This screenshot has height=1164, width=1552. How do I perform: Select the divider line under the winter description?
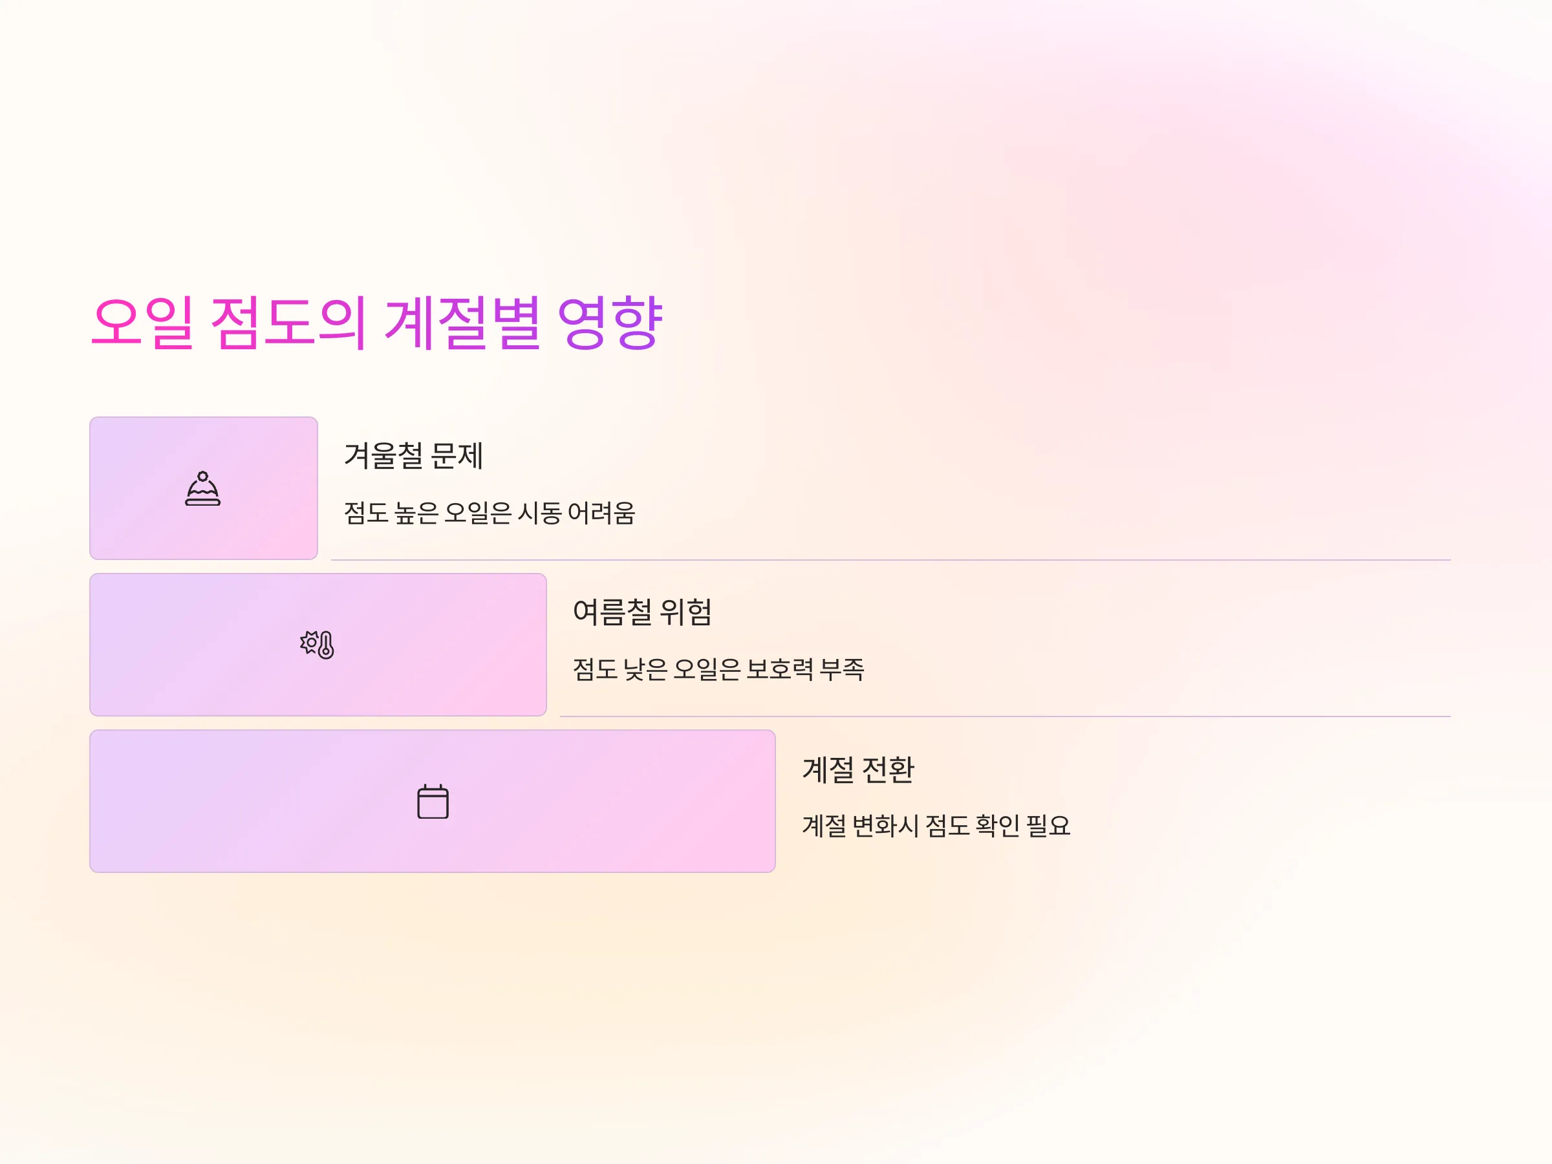(890, 560)
